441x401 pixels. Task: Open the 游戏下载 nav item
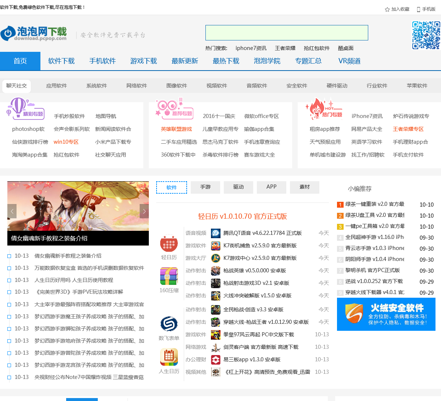tap(144, 61)
